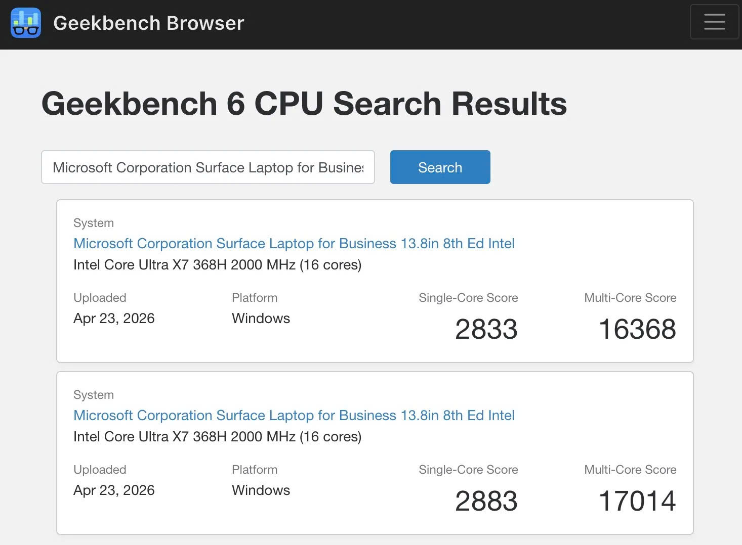Click the Geekbench 6 CPU Search Results heading
742x545 pixels.
click(x=304, y=103)
